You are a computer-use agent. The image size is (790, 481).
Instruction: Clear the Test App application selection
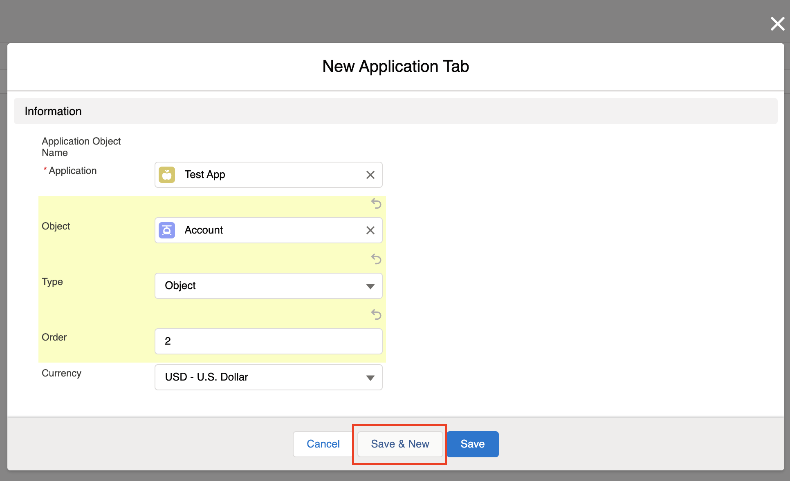370,175
